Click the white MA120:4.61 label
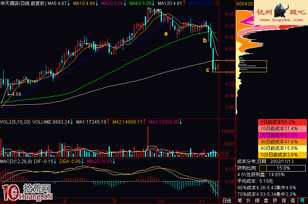 (170, 3)
